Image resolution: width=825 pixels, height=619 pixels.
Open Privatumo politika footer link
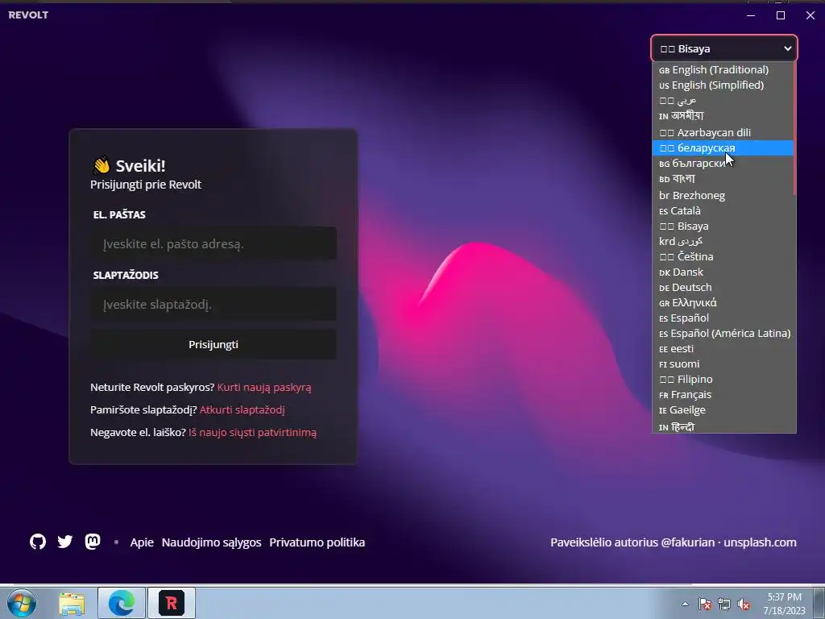coord(317,542)
